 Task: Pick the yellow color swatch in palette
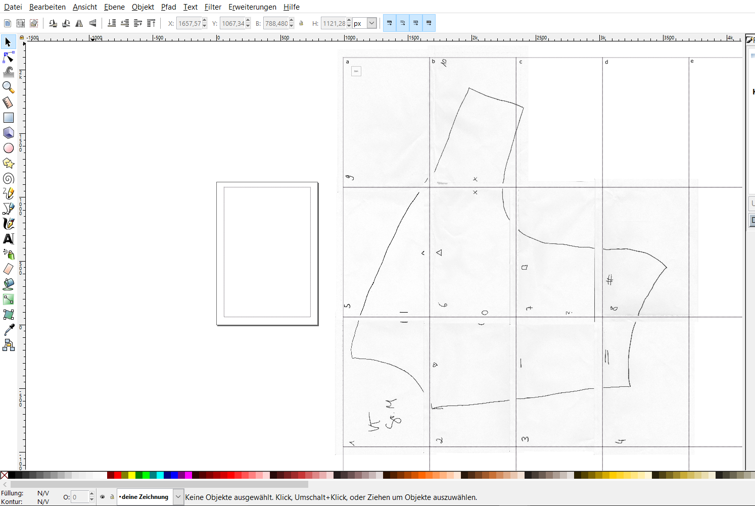pyautogui.click(x=132, y=475)
